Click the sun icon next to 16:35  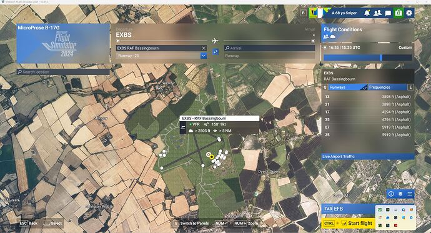325,47
